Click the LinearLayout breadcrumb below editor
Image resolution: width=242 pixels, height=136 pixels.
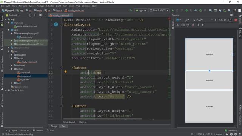69,122
